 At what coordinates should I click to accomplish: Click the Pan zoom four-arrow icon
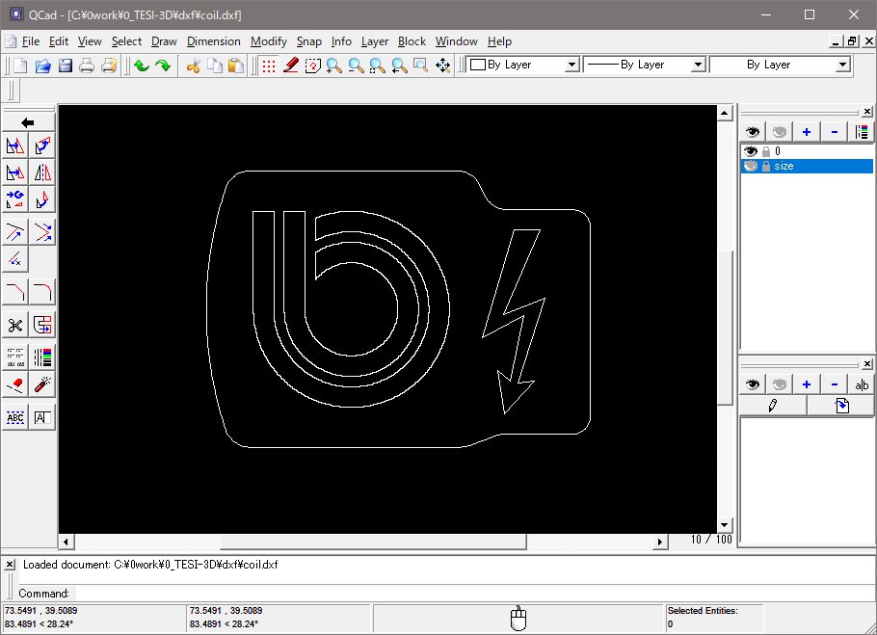point(443,66)
